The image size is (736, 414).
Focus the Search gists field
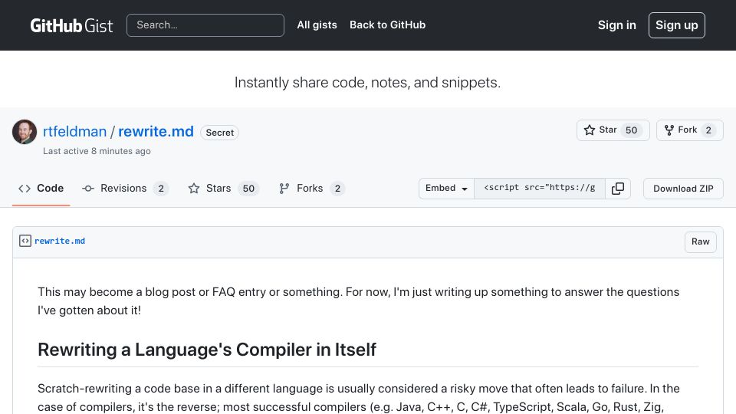click(x=205, y=25)
